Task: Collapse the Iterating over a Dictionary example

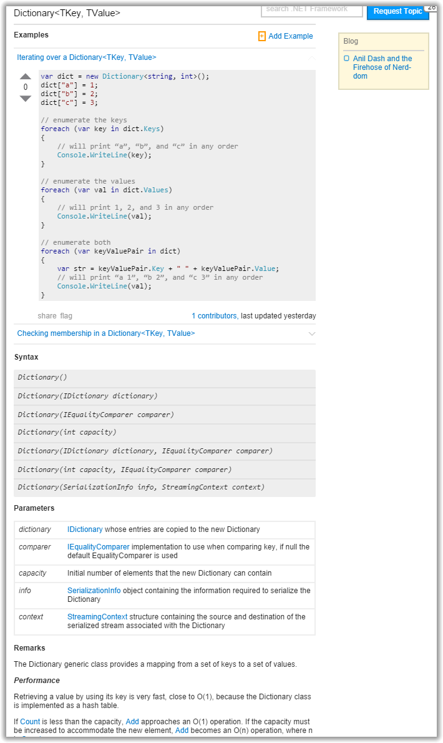Action: (311, 57)
